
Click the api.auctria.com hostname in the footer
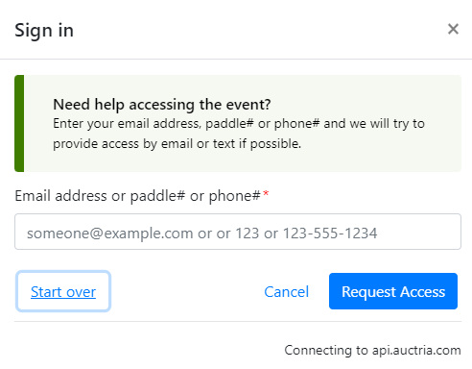click(416, 350)
